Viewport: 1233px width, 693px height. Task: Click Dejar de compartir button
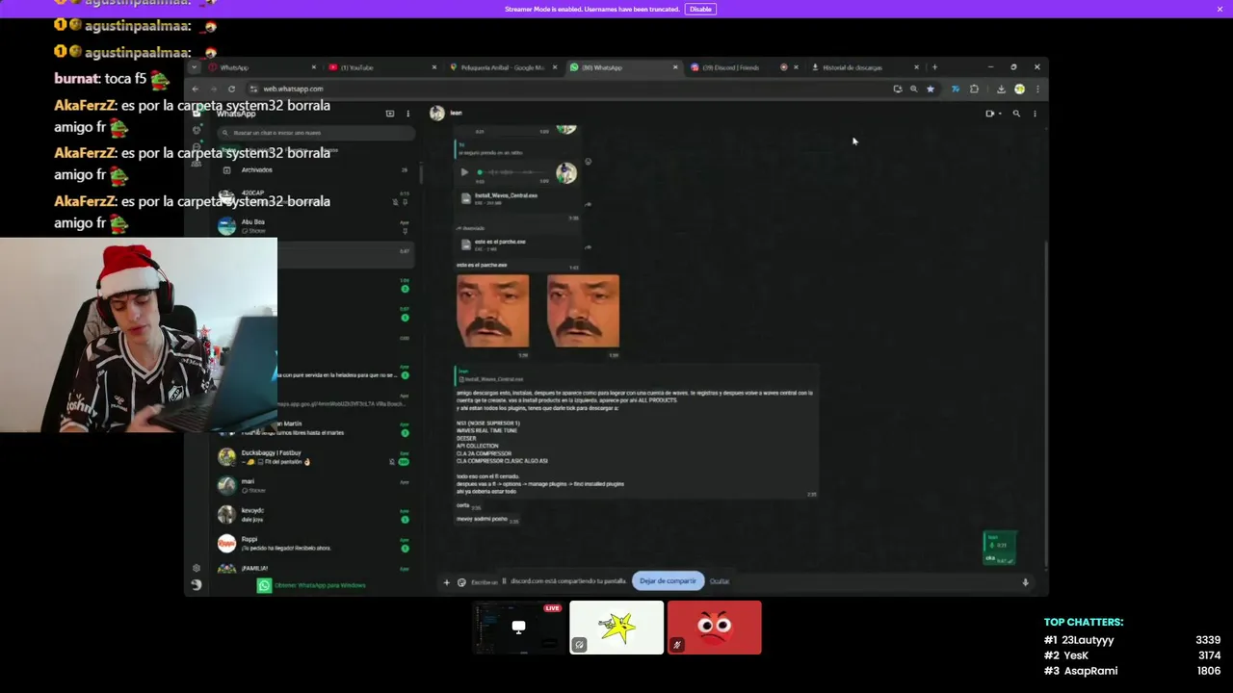(668, 581)
